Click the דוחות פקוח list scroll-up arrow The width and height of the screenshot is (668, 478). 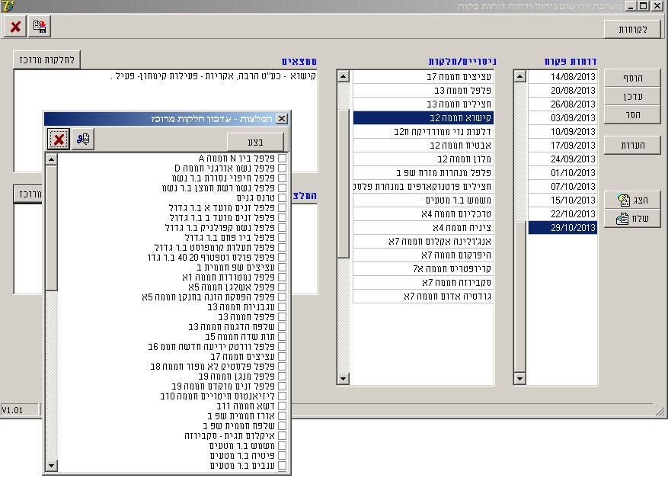(519, 76)
